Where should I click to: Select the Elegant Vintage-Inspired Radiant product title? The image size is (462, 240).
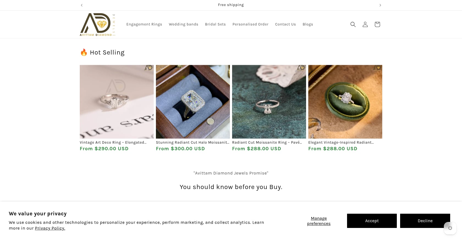coord(341,142)
